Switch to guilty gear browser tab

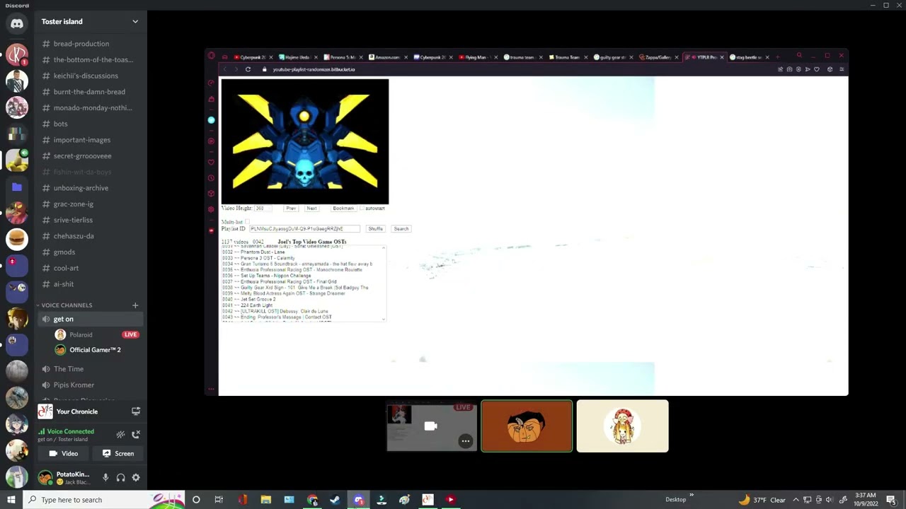612,57
